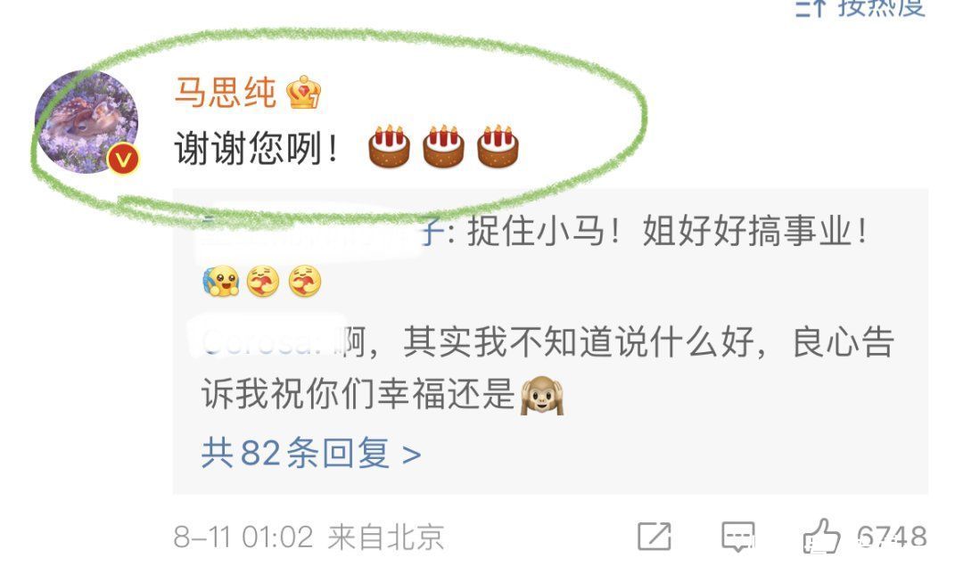Viewport: 963px width, 566px height.
Task: Open 马思纯's profile avatar
Action: tap(86, 122)
